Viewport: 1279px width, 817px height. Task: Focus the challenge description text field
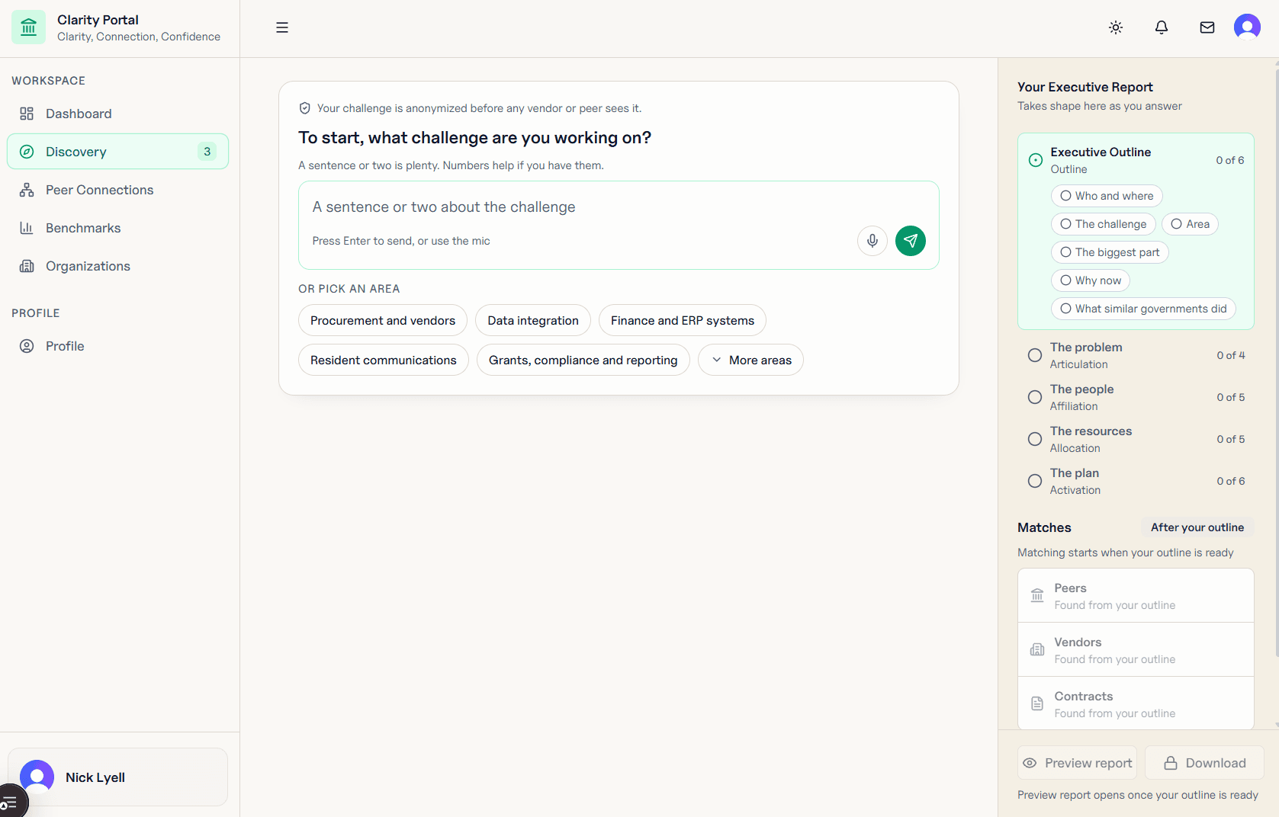coord(619,207)
